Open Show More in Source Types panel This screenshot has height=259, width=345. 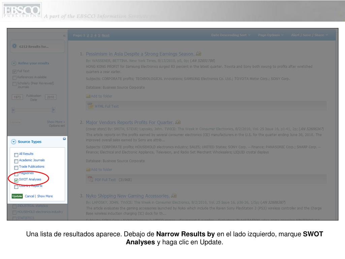tap(45, 196)
